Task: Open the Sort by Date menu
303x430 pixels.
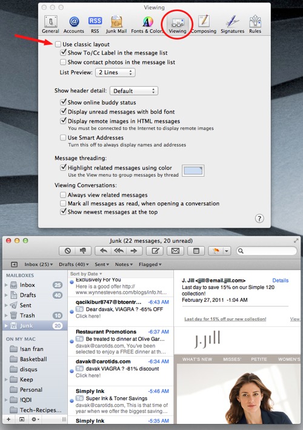Action: pos(86,274)
